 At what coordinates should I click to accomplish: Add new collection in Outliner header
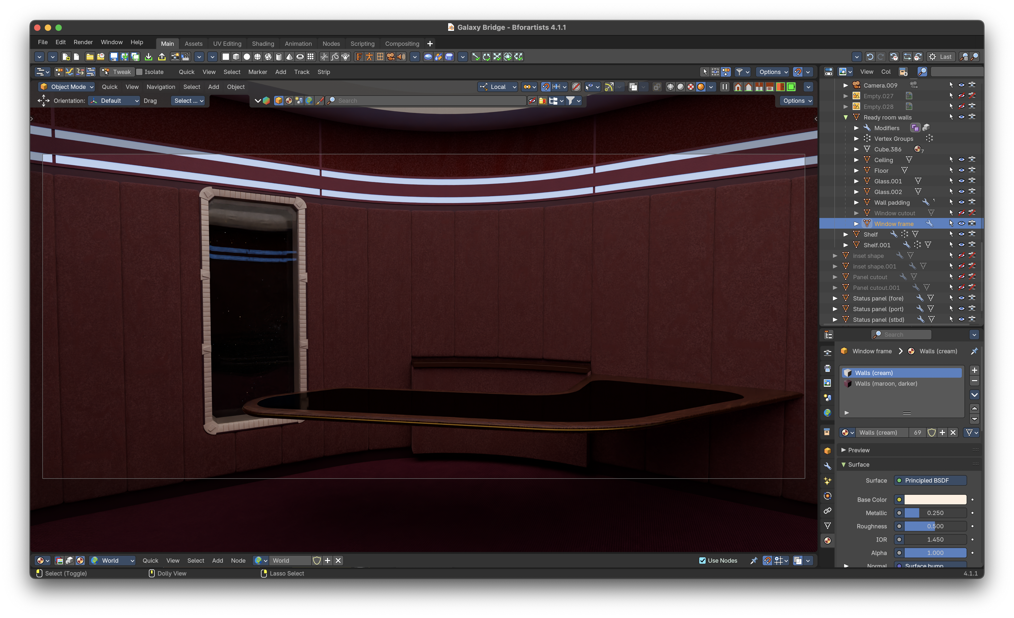point(903,72)
